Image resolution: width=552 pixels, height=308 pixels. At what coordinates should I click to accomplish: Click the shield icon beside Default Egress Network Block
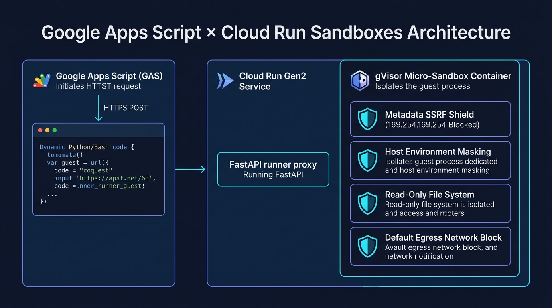pyautogui.click(x=367, y=246)
